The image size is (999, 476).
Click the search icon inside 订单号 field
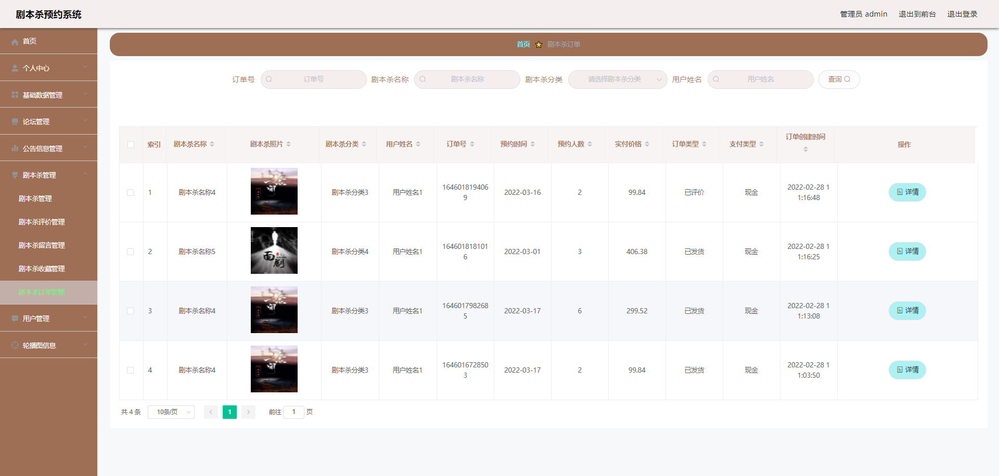tap(268, 79)
